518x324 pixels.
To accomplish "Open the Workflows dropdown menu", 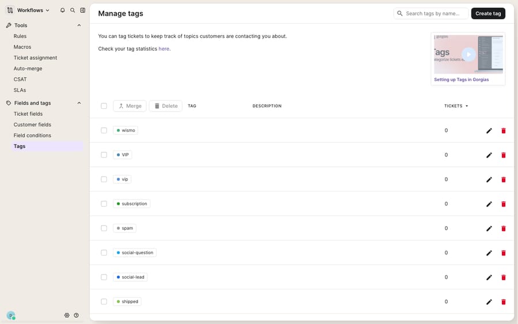I will (x=33, y=10).
